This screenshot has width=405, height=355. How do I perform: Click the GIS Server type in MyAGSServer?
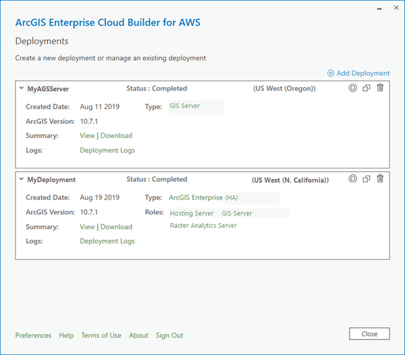coord(185,106)
